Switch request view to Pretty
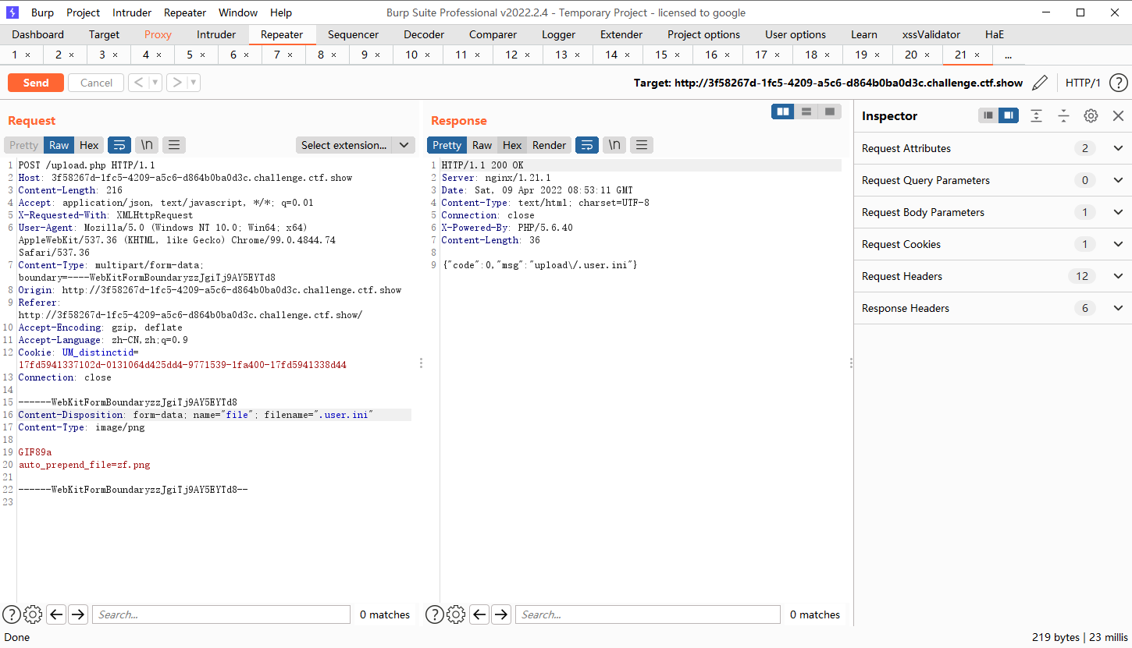The width and height of the screenshot is (1132, 648). (23, 145)
